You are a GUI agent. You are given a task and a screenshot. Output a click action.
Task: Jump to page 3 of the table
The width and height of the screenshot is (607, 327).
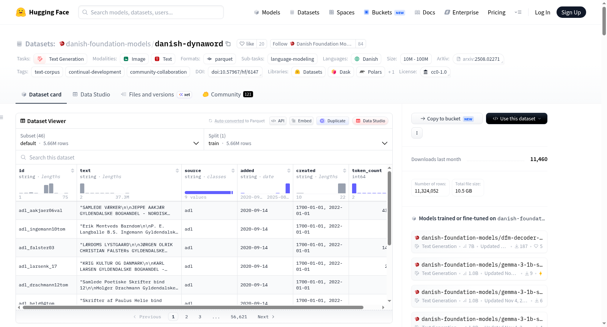point(200,317)
